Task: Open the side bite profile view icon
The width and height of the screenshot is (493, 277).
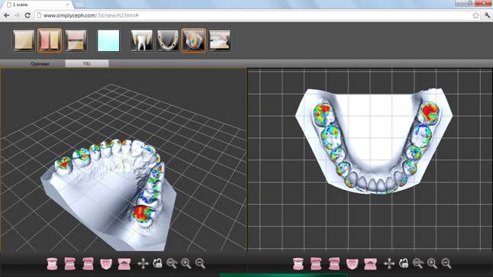Action: coord(220,40)
